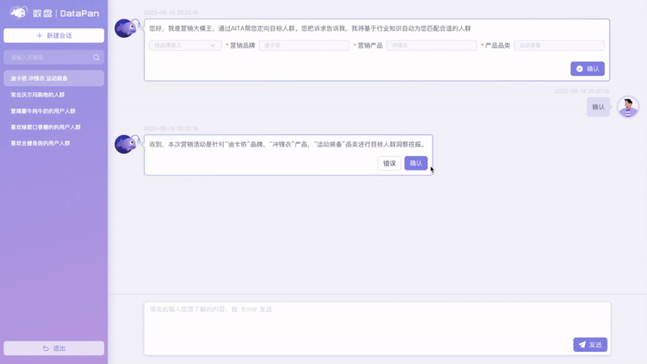The image size is (647, 364).
Task: Click the user's 确认 message bubble
Action: (x=598, y=107)
